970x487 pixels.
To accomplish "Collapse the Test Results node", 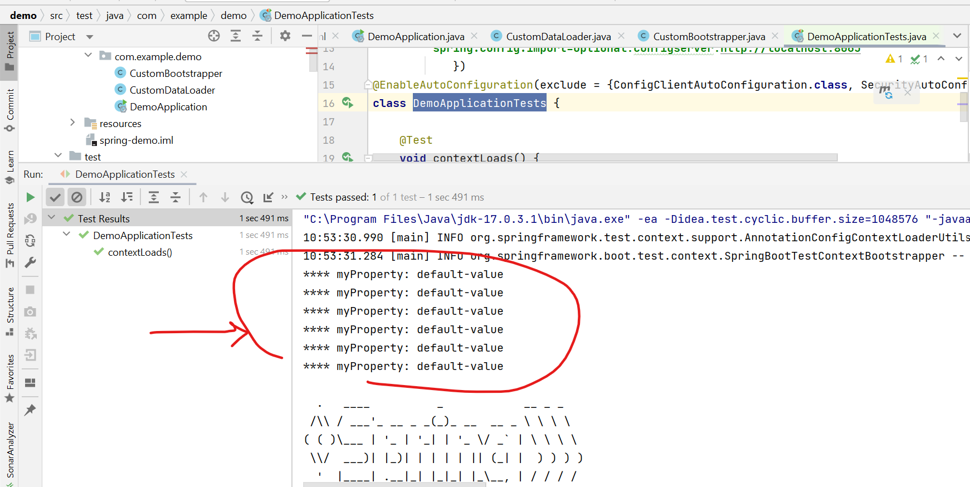I will pyautogui.click(x=52, y=217).
